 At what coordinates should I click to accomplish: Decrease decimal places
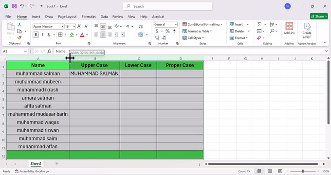click(x=164, y=38)
